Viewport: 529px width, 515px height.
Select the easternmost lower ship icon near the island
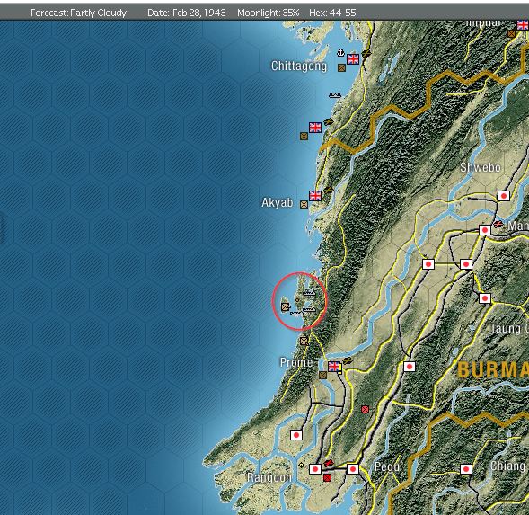click(309, 309)
